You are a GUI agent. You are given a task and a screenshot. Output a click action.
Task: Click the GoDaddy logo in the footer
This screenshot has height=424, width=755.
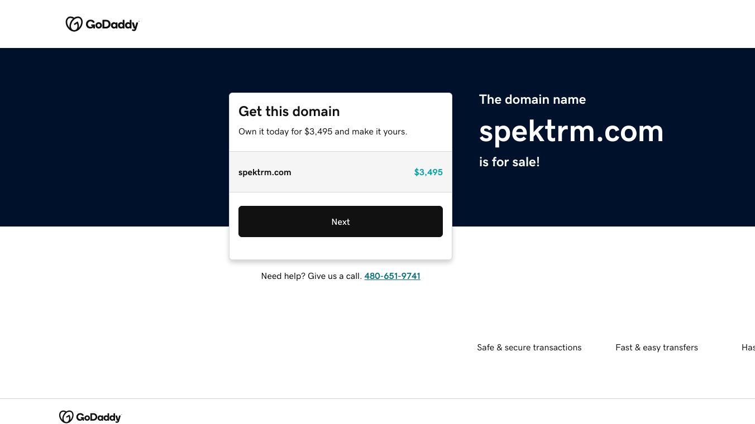(x=89, y=417)
